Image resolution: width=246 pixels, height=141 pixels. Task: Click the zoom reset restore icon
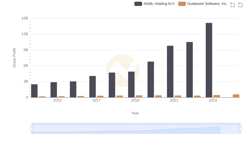pos(240,5)
